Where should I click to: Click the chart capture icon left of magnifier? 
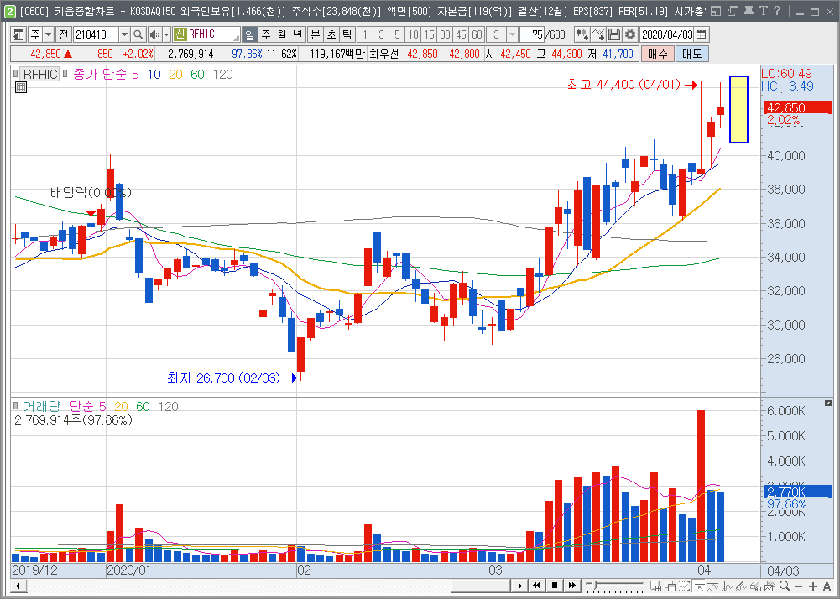(770, 586)
